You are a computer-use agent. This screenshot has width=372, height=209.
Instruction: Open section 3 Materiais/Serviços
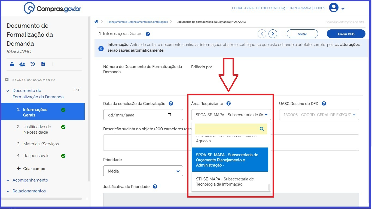click(x=41, y=144)
